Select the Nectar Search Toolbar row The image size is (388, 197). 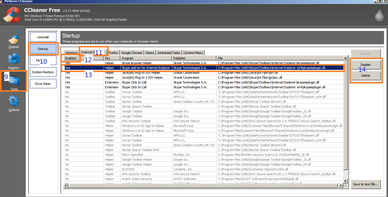[203, 106]
